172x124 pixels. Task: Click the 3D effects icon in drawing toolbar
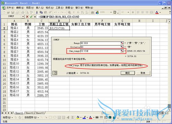(x=114, y=117)
